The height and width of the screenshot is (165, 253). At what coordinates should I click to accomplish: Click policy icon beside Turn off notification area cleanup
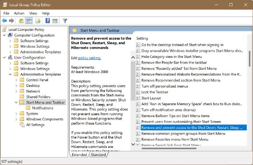pos(138,110)
